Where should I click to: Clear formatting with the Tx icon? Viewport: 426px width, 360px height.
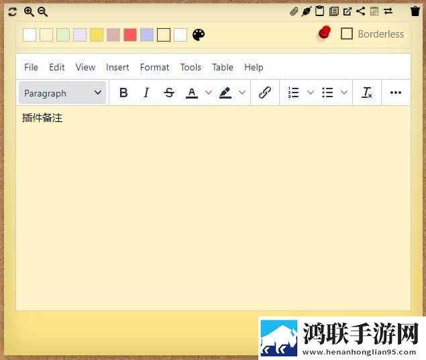point(367,93)
